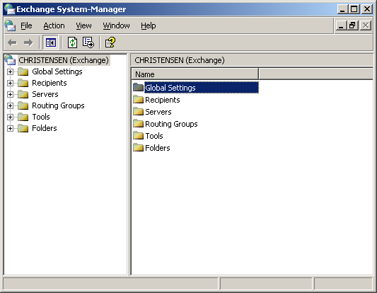Click the Exchange icon in title bar
Viewport: 377px width, 293px height.
[10, 9]
